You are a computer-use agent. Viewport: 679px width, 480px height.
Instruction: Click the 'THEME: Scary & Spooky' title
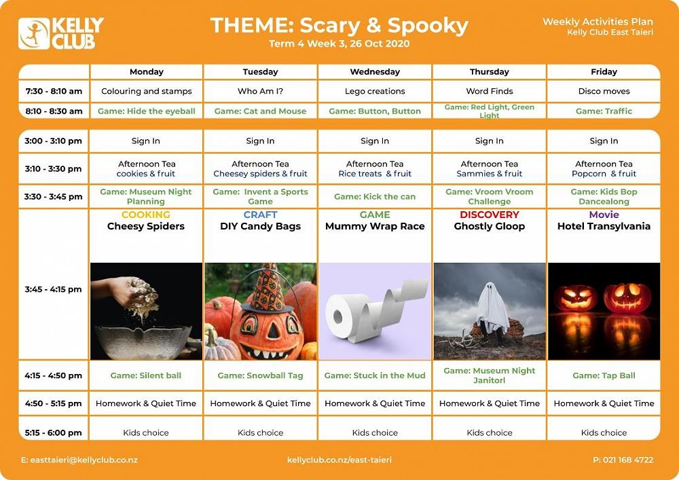point(339,26)
